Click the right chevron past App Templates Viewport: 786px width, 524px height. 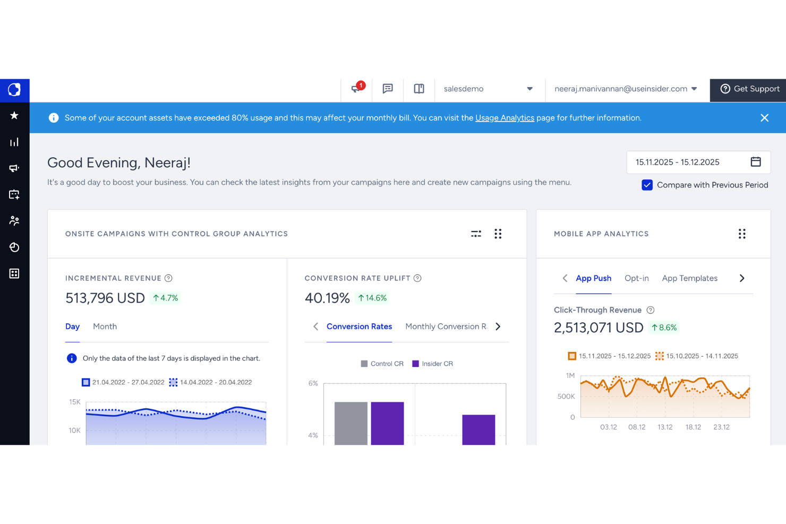[742, 278]
